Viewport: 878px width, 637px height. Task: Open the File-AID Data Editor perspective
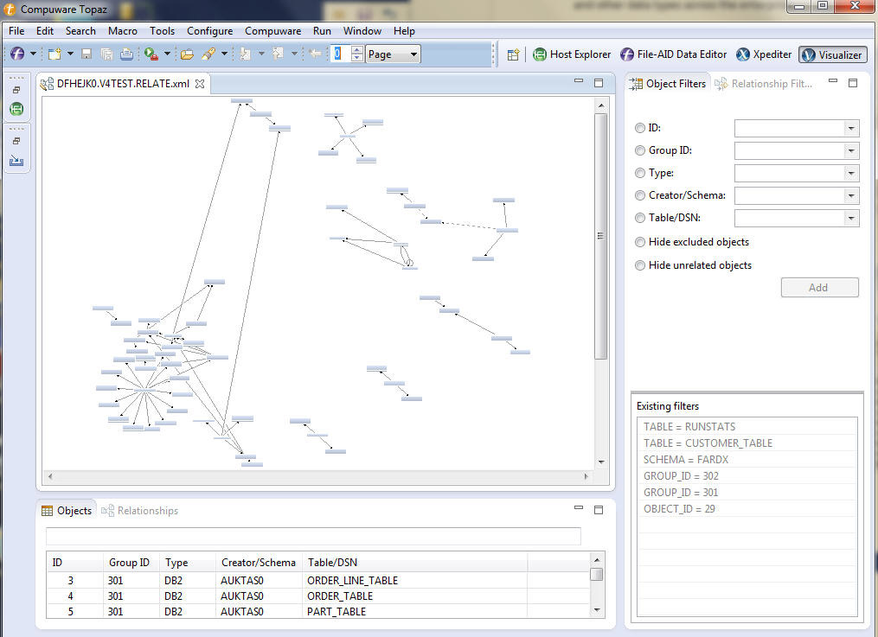[x=673, y=54]
